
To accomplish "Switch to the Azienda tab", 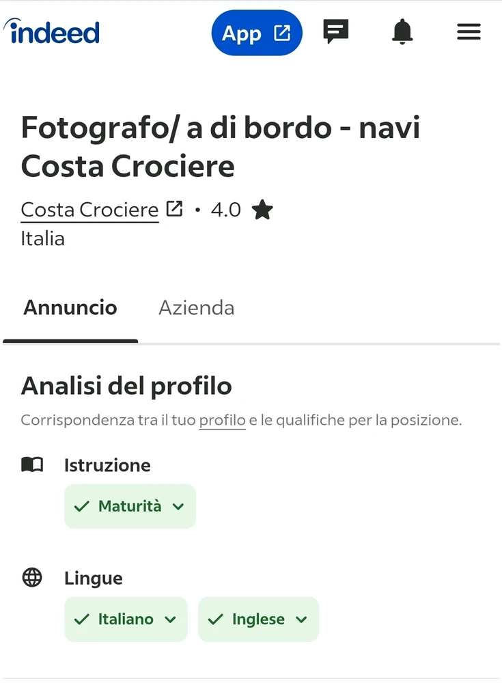I will [x=197, y=307].
